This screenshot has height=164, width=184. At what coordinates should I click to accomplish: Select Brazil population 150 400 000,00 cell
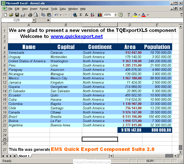click(157, 117)
